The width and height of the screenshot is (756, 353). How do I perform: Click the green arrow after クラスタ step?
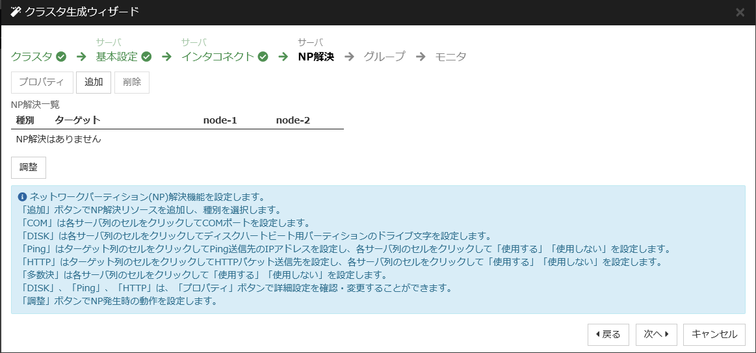pyautogui.click(x=81, y=57)
